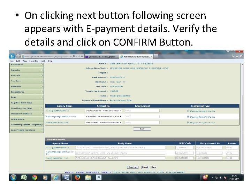Expand the Advances sidebar menu
The width and height of the screenshot is (251, 188).
[x=26, y=86]
